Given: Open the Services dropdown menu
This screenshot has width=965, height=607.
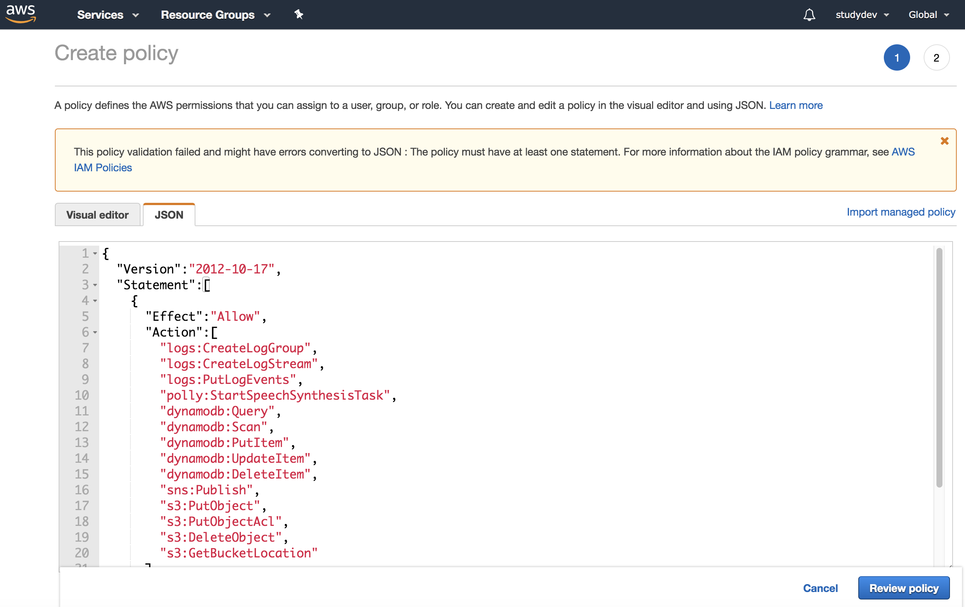Looking at the screenshot, I should 108,15.
